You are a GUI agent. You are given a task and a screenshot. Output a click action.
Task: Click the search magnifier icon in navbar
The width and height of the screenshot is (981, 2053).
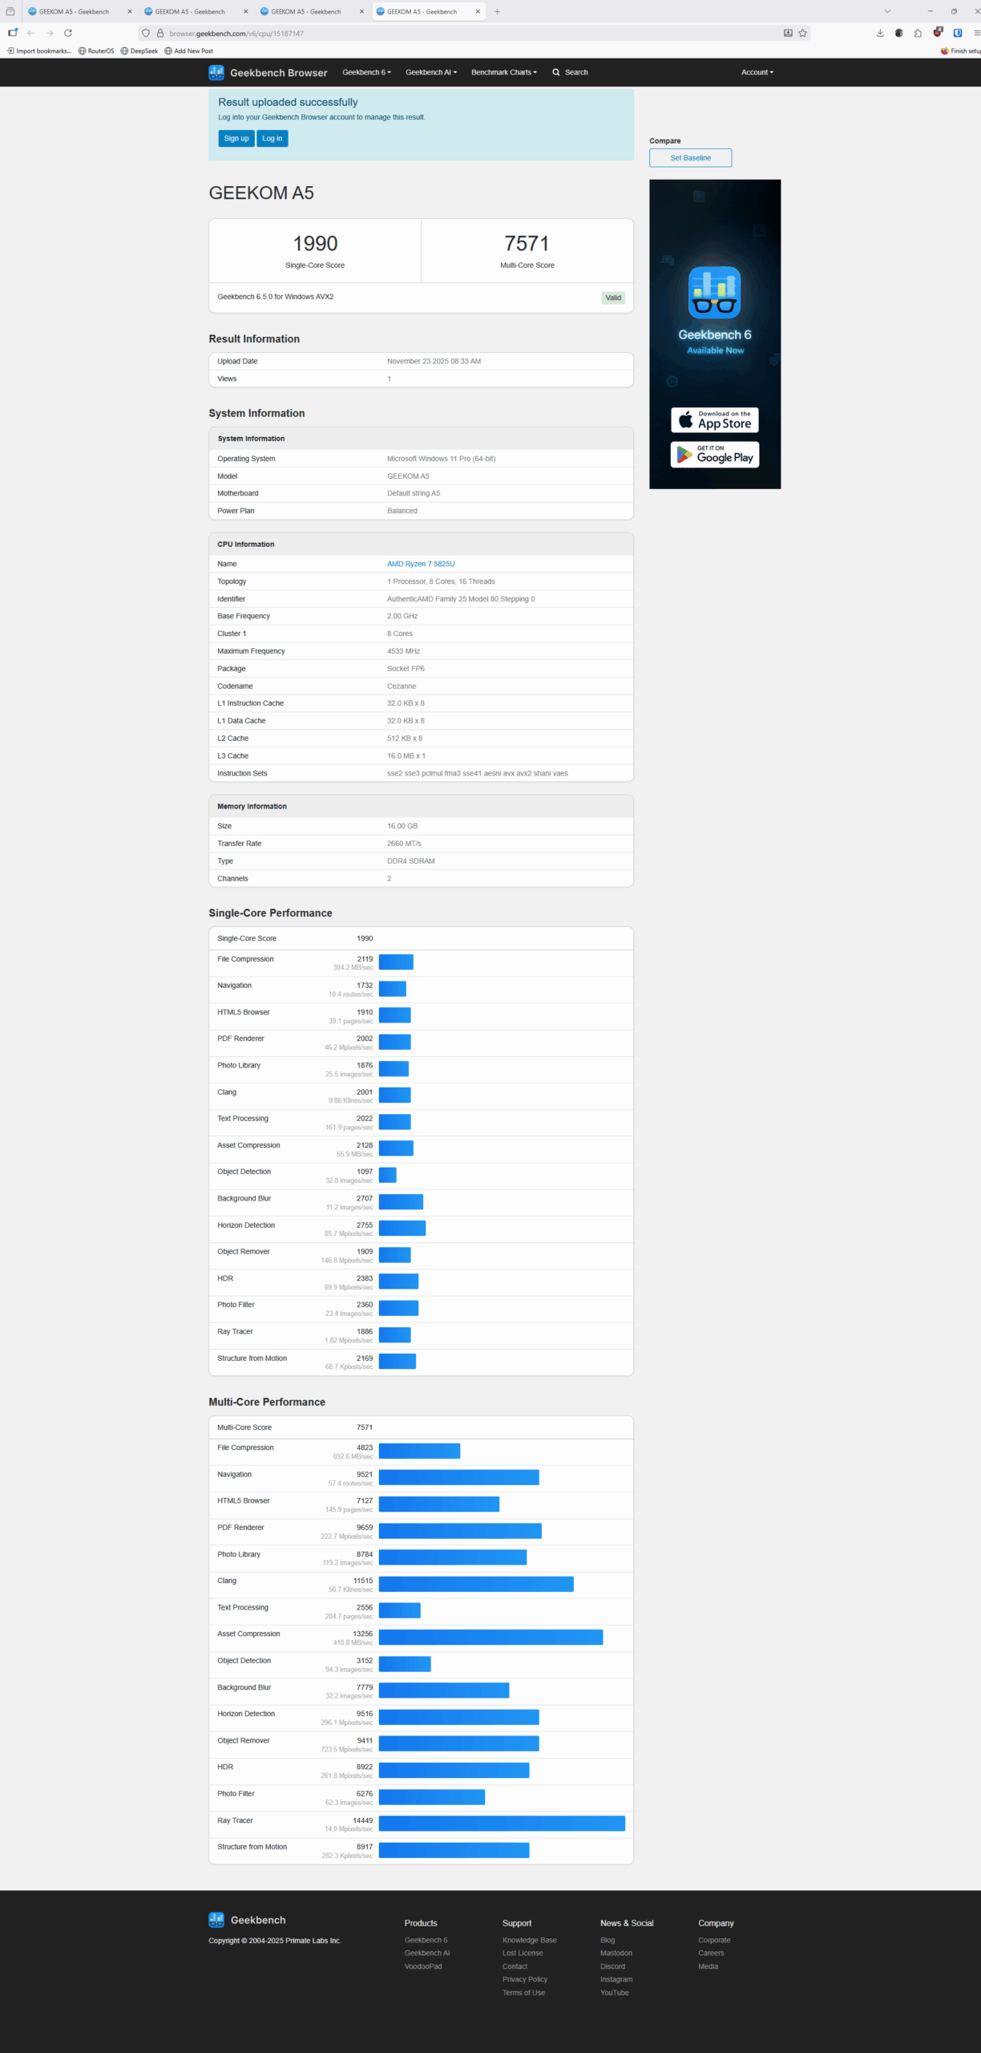coord(556,72)
